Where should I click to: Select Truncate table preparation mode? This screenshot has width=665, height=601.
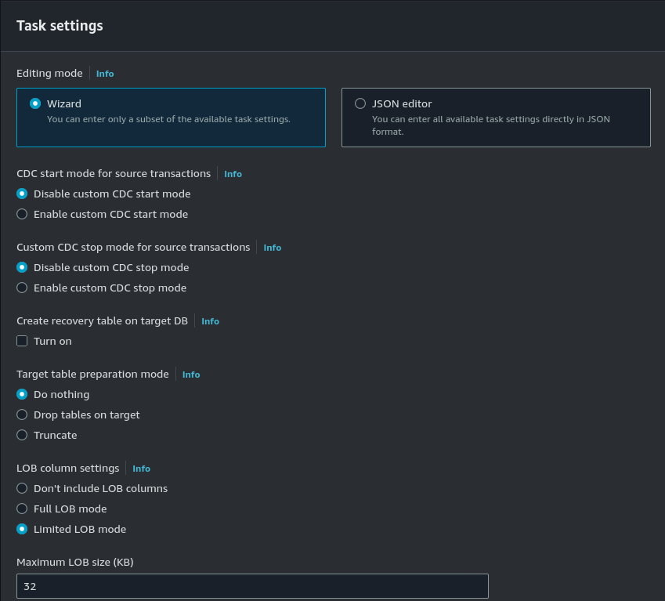pos(22,435)
